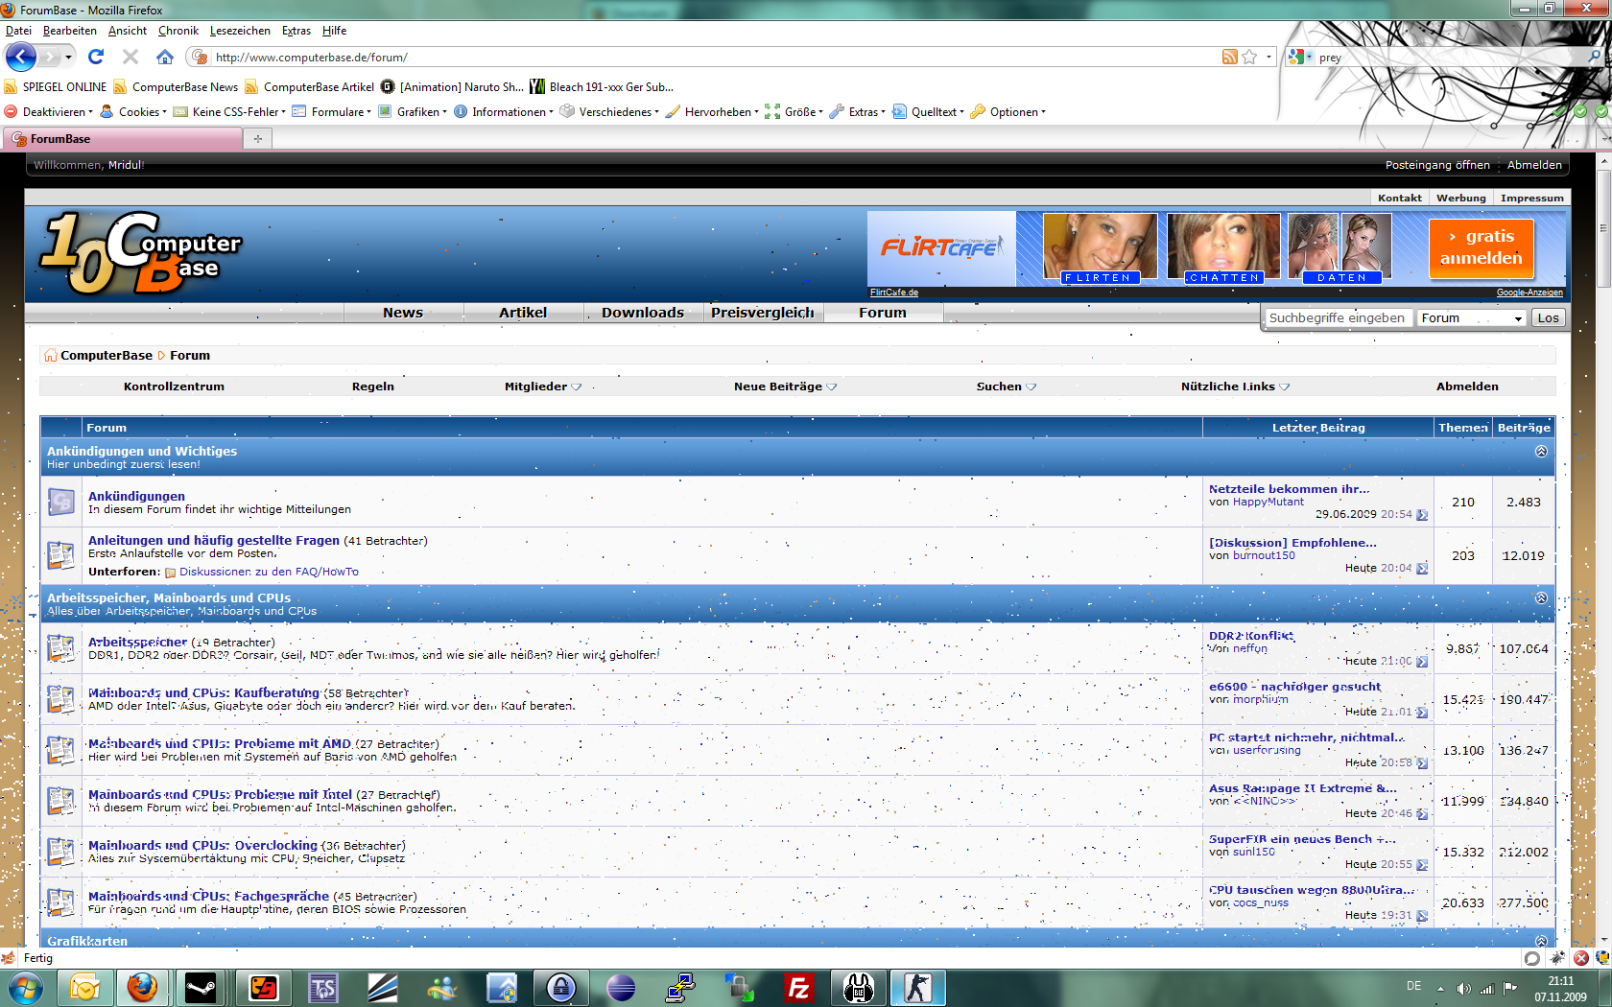The image size is (1612, 1007).
Task: Click the browser Back arrow button
Action: click(21, 57)
